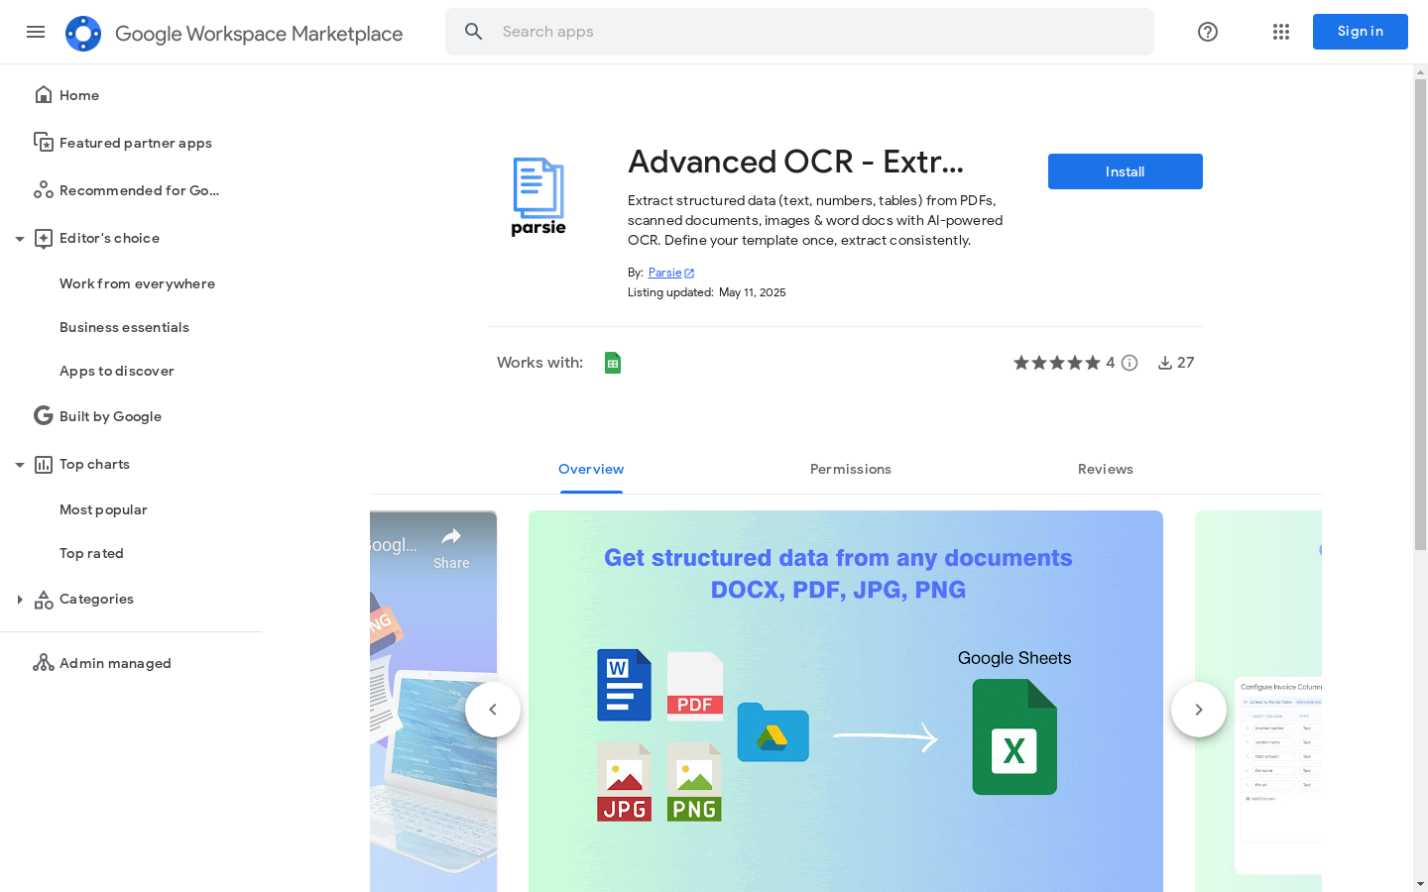Click the Recommended for Google icon
Screen dimensions: 1428x892
click(x=44, y=190)
